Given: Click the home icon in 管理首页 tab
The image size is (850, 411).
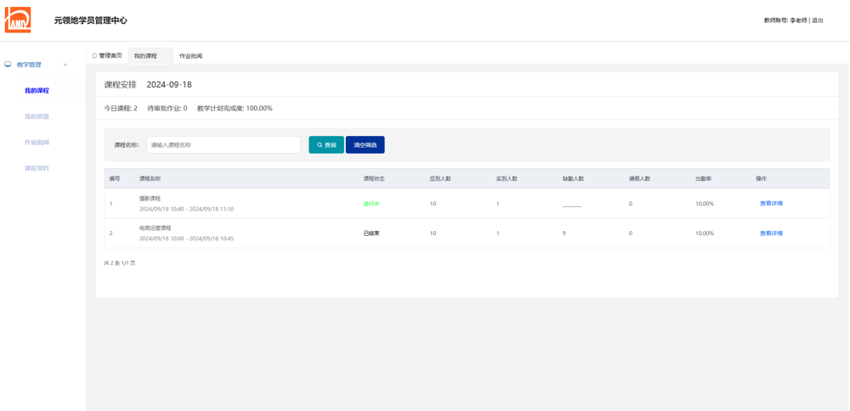Looking at the screenshot, I should click(x=94, y=56).
